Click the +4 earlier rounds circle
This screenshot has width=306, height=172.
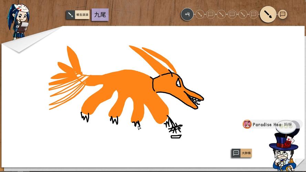pyautogui.click(x=187, y=14)
